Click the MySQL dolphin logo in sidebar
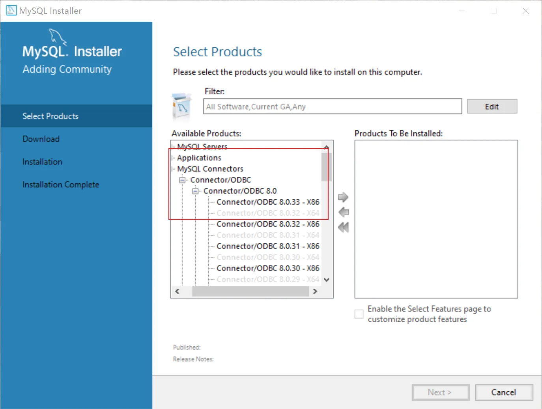 point(58,37)
